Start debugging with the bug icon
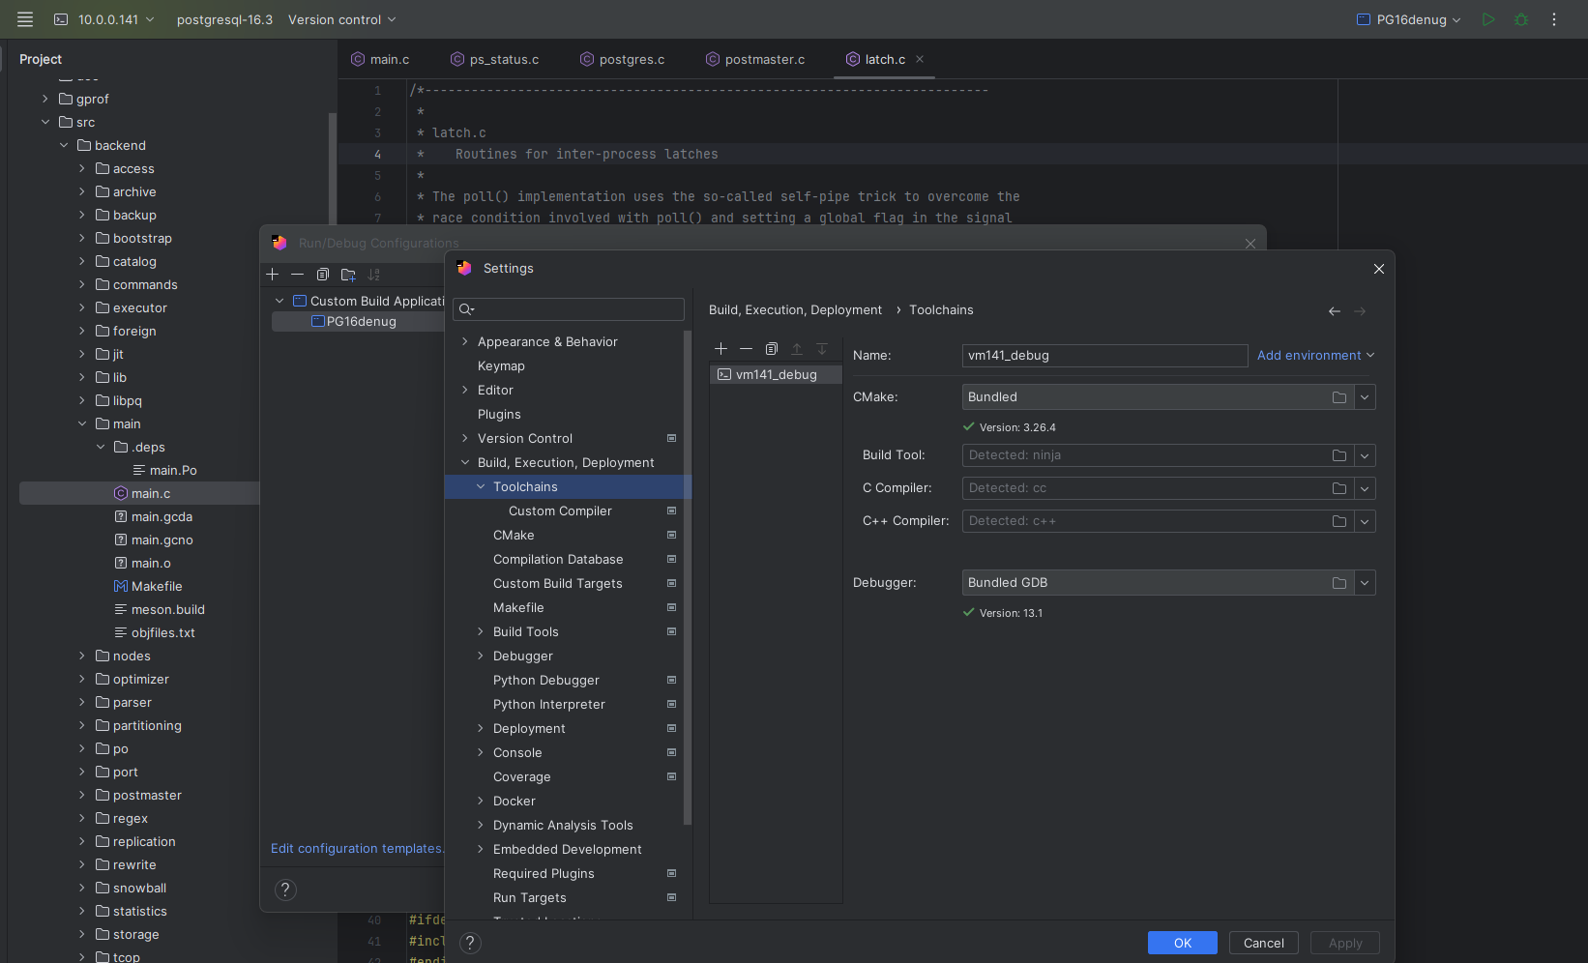This screenshot has width=1588, height=963. click(1521, 19)
